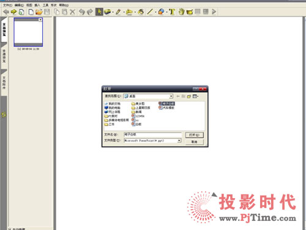This screenshot has height=230, width=306.
Task: Click the open folder toolbar icon
Action: click(x=39, y=12)
